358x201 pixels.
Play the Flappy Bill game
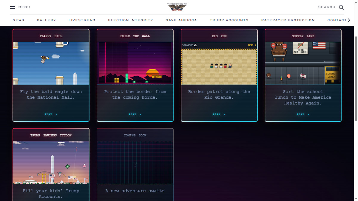[x=51, y=114]
